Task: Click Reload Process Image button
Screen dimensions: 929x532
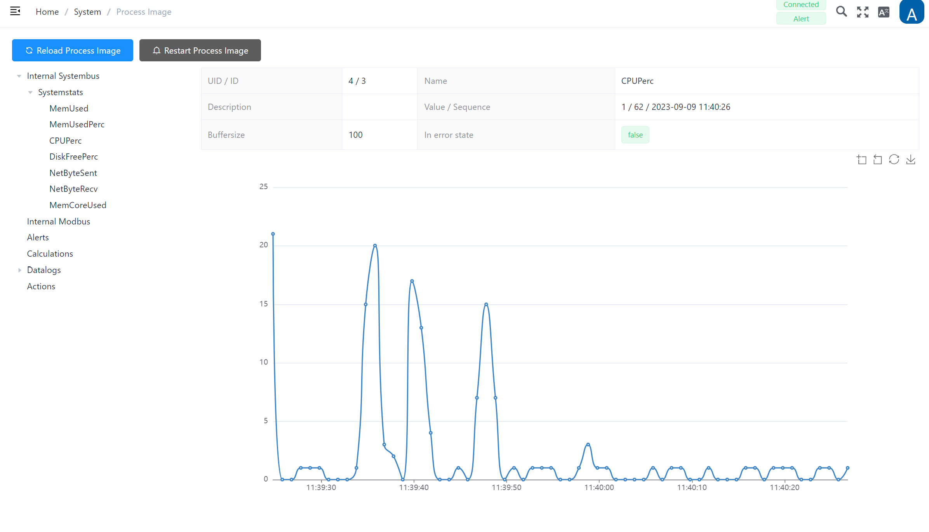Action: tap(73, 50)
